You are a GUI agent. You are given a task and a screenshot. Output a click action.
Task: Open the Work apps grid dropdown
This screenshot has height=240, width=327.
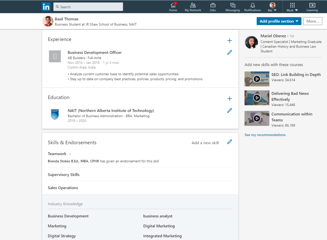(x=292, y=7)
